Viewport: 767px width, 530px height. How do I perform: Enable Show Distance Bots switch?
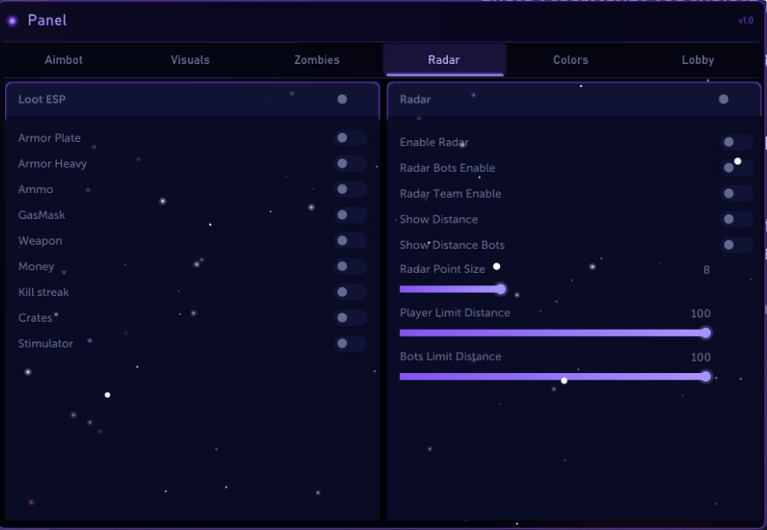tap(737, 245)
